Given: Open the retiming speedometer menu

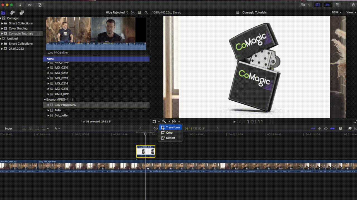Looking at the screenshot, I should pyautogui.click(x=174, y=121).
